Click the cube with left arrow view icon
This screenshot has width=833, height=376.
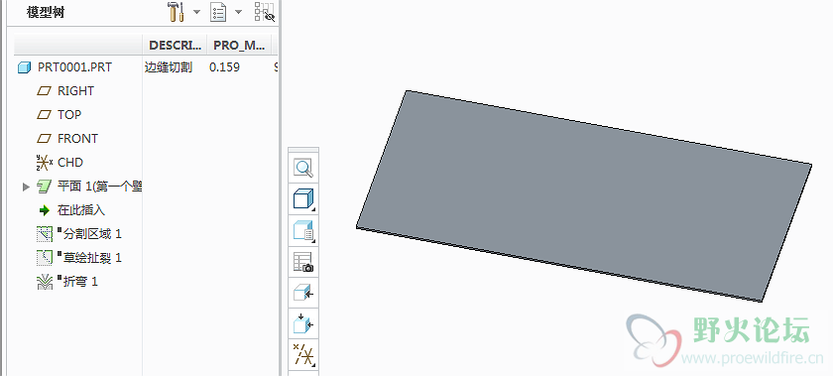point(303,293)
